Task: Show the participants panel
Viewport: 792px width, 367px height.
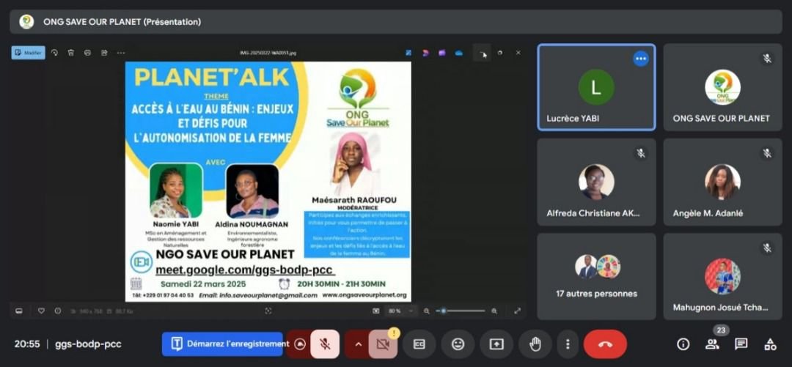Action: tap(712, 344)
